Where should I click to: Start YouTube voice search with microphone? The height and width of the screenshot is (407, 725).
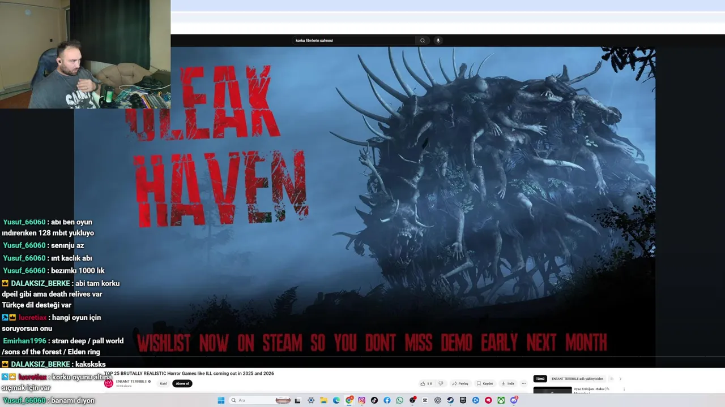click(x=438, y=40)
